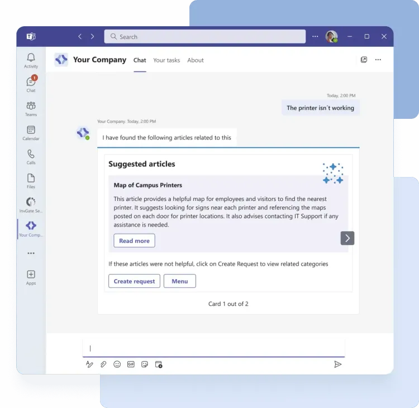The height and width of the screenshot is (408, 419).
Task: Open Chat with unread badge
Action: click(31, 84)
